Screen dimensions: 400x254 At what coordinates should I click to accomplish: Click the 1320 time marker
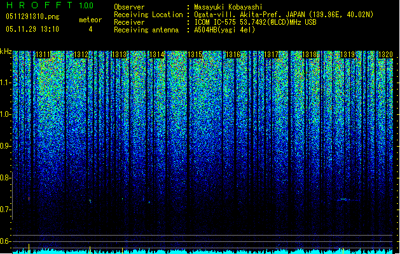pyautogui.click(x=385, y=55)
